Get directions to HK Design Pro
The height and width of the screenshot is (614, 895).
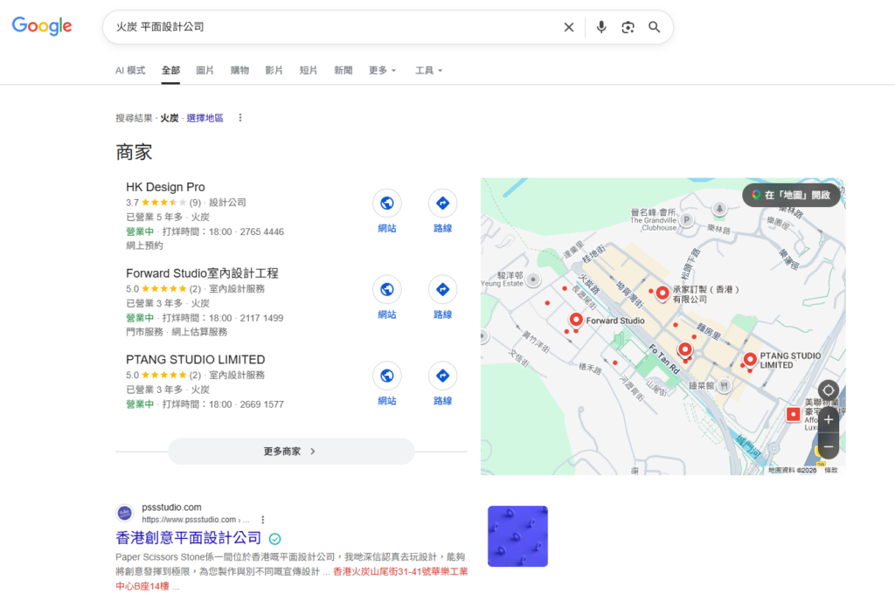(x=442, y=204)
